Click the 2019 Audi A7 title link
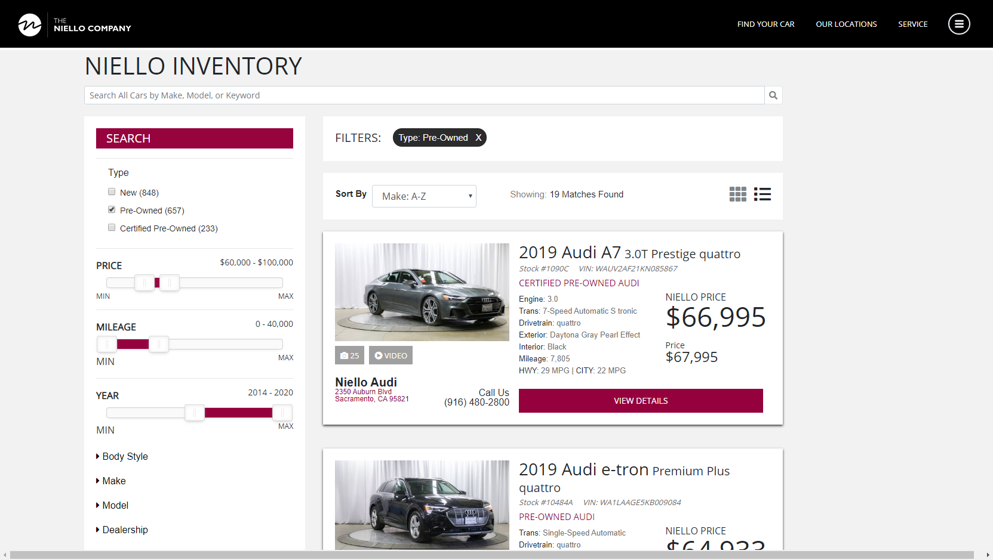This screenshot has width=993, height=560. click(629, 253)
